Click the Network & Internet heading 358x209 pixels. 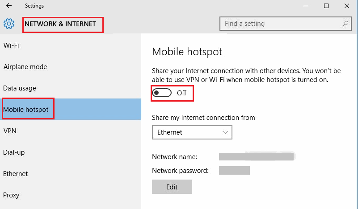[60, 24]
